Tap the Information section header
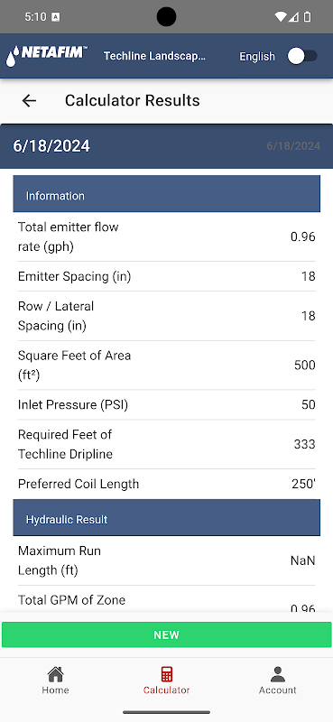Image resolution: width=333 pixels, height=722 pixels. pos(166,196)
